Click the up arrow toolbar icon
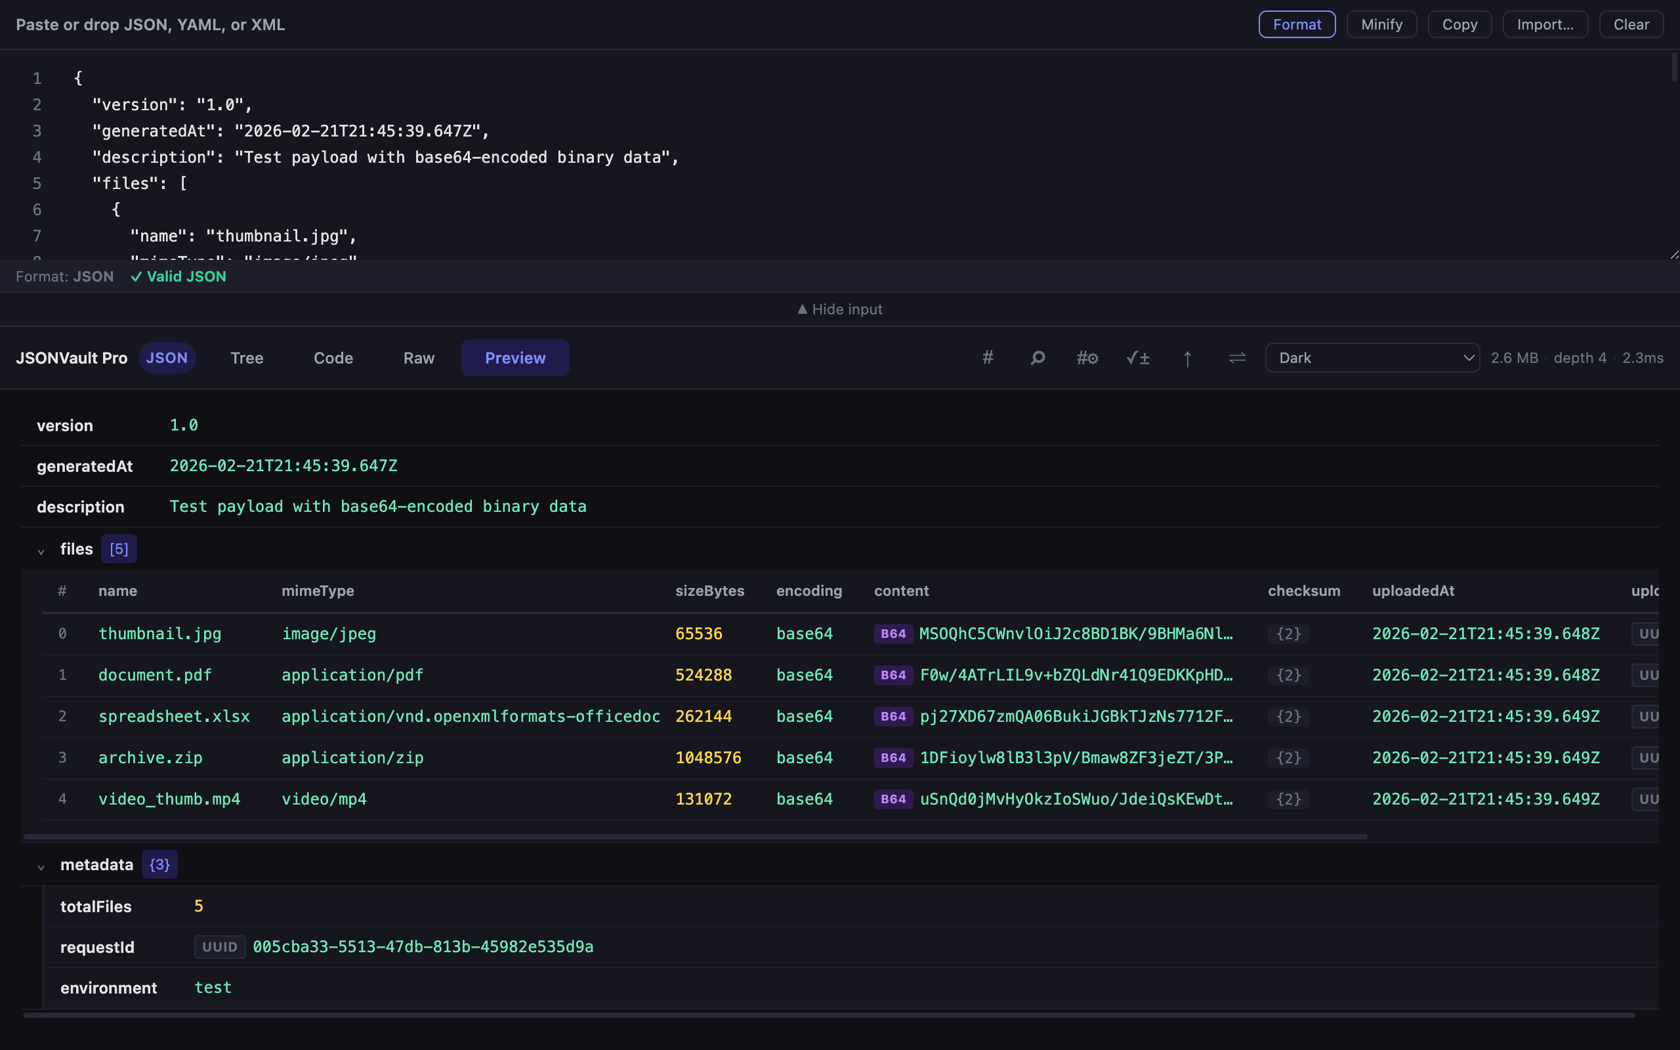The height and width of the screenshot is (1050, 1680). 1187,358
